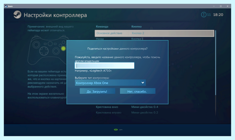Click "Нет, спасибо." button

point(138,91)
